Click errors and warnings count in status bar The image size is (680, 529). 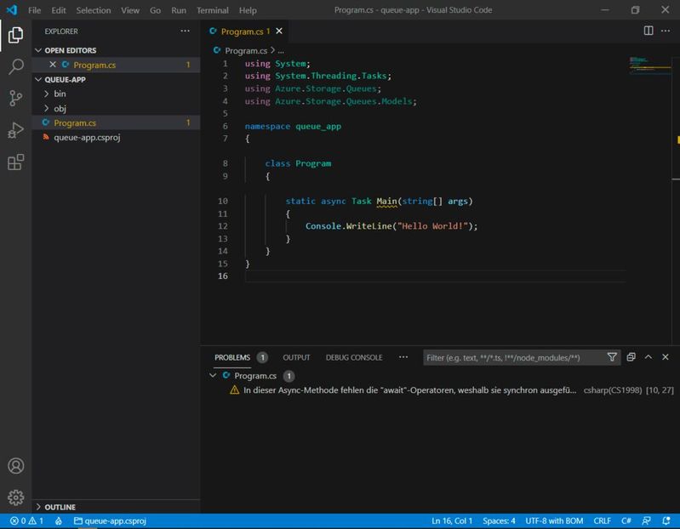(27, 520)
